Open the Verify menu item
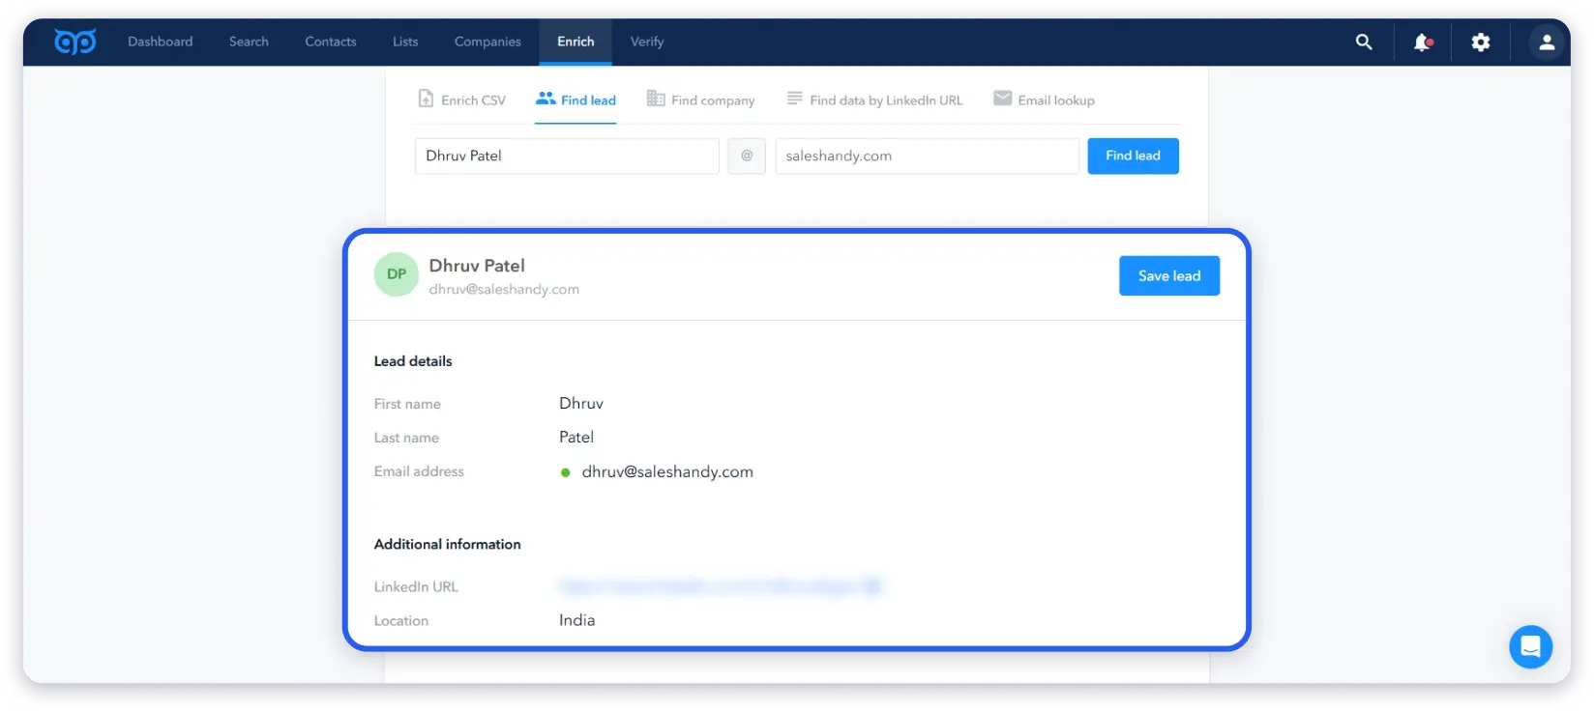1594x711 pixels. click(647, 42)
